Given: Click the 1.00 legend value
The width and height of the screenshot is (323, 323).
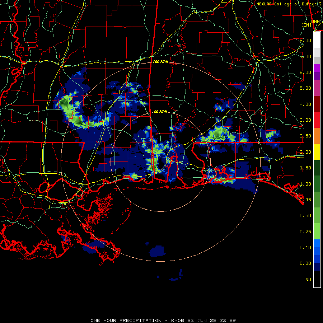Looking at the screenshot, I should (x=305, y=184).
